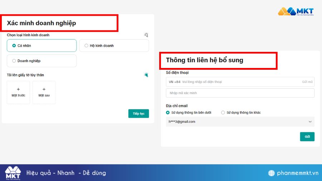322x181 pixels.
Task: Click the VN +84 country code
Action: point(175,82)
